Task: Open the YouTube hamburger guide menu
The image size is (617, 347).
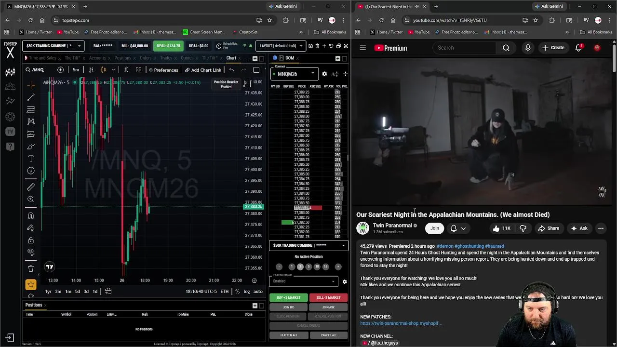Action: [x=362, y=48]
